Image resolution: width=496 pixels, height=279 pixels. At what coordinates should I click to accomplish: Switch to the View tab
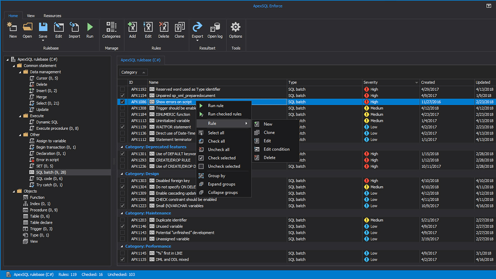[x=30, y=16]
